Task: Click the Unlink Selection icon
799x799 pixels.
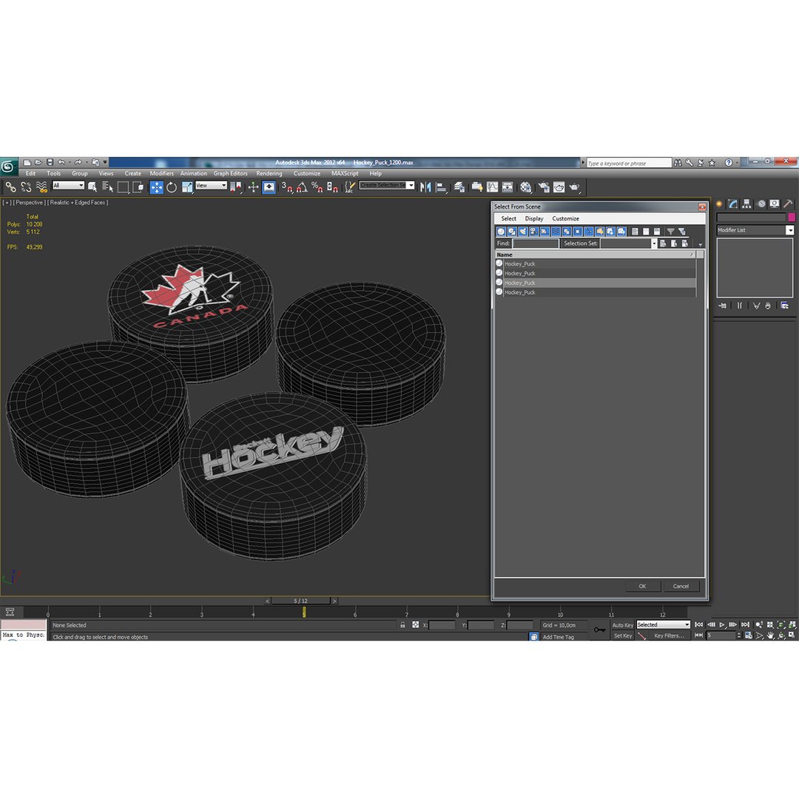Action: [26, 187]
